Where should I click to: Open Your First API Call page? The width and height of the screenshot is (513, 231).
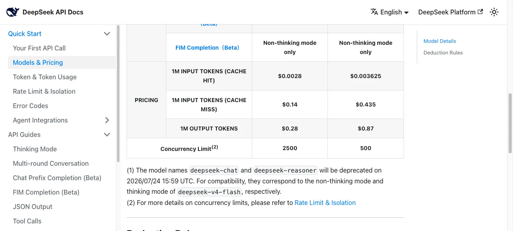[x=39, y=48]
